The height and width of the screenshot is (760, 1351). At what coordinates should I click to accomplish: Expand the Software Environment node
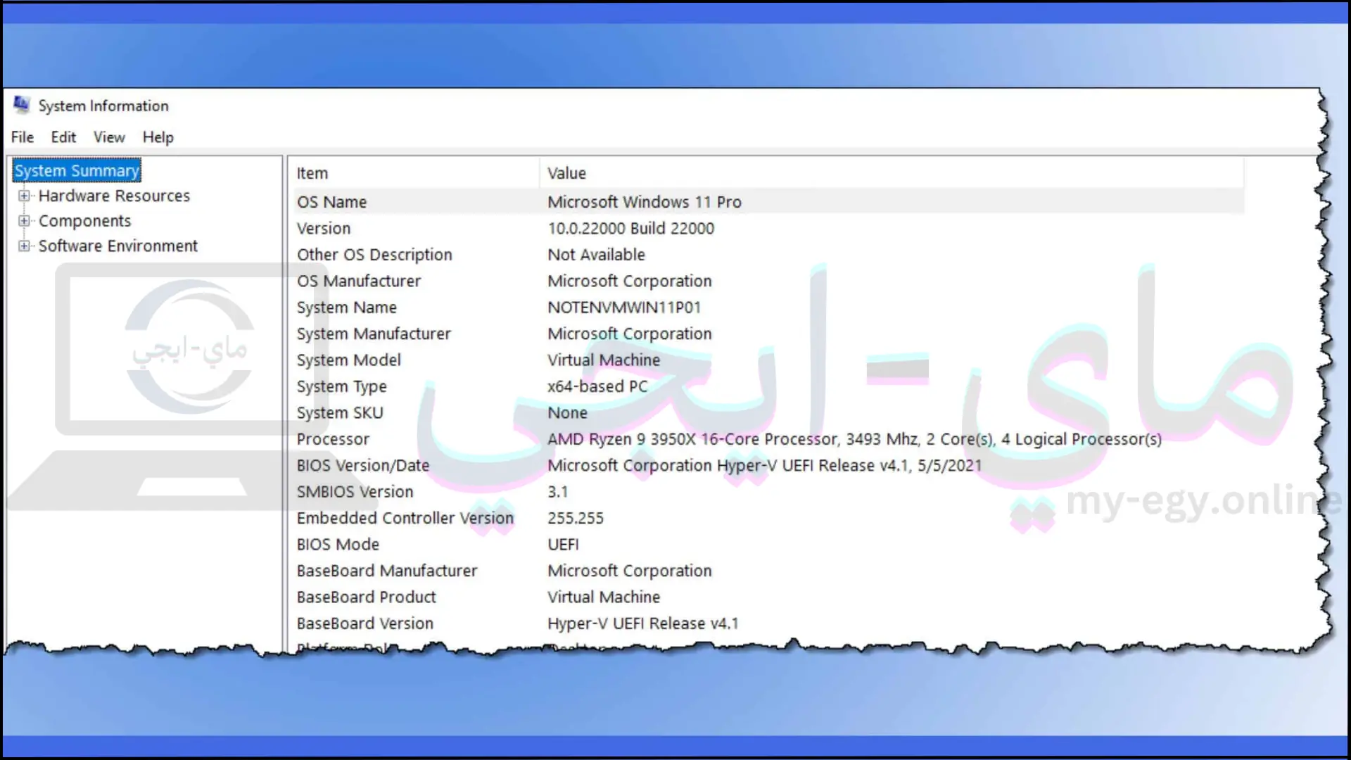[x=24, y=246]
